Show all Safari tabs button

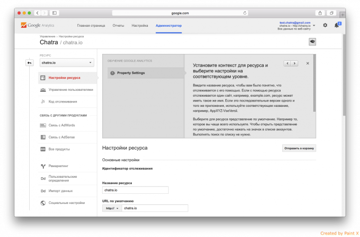coord(331,13)
